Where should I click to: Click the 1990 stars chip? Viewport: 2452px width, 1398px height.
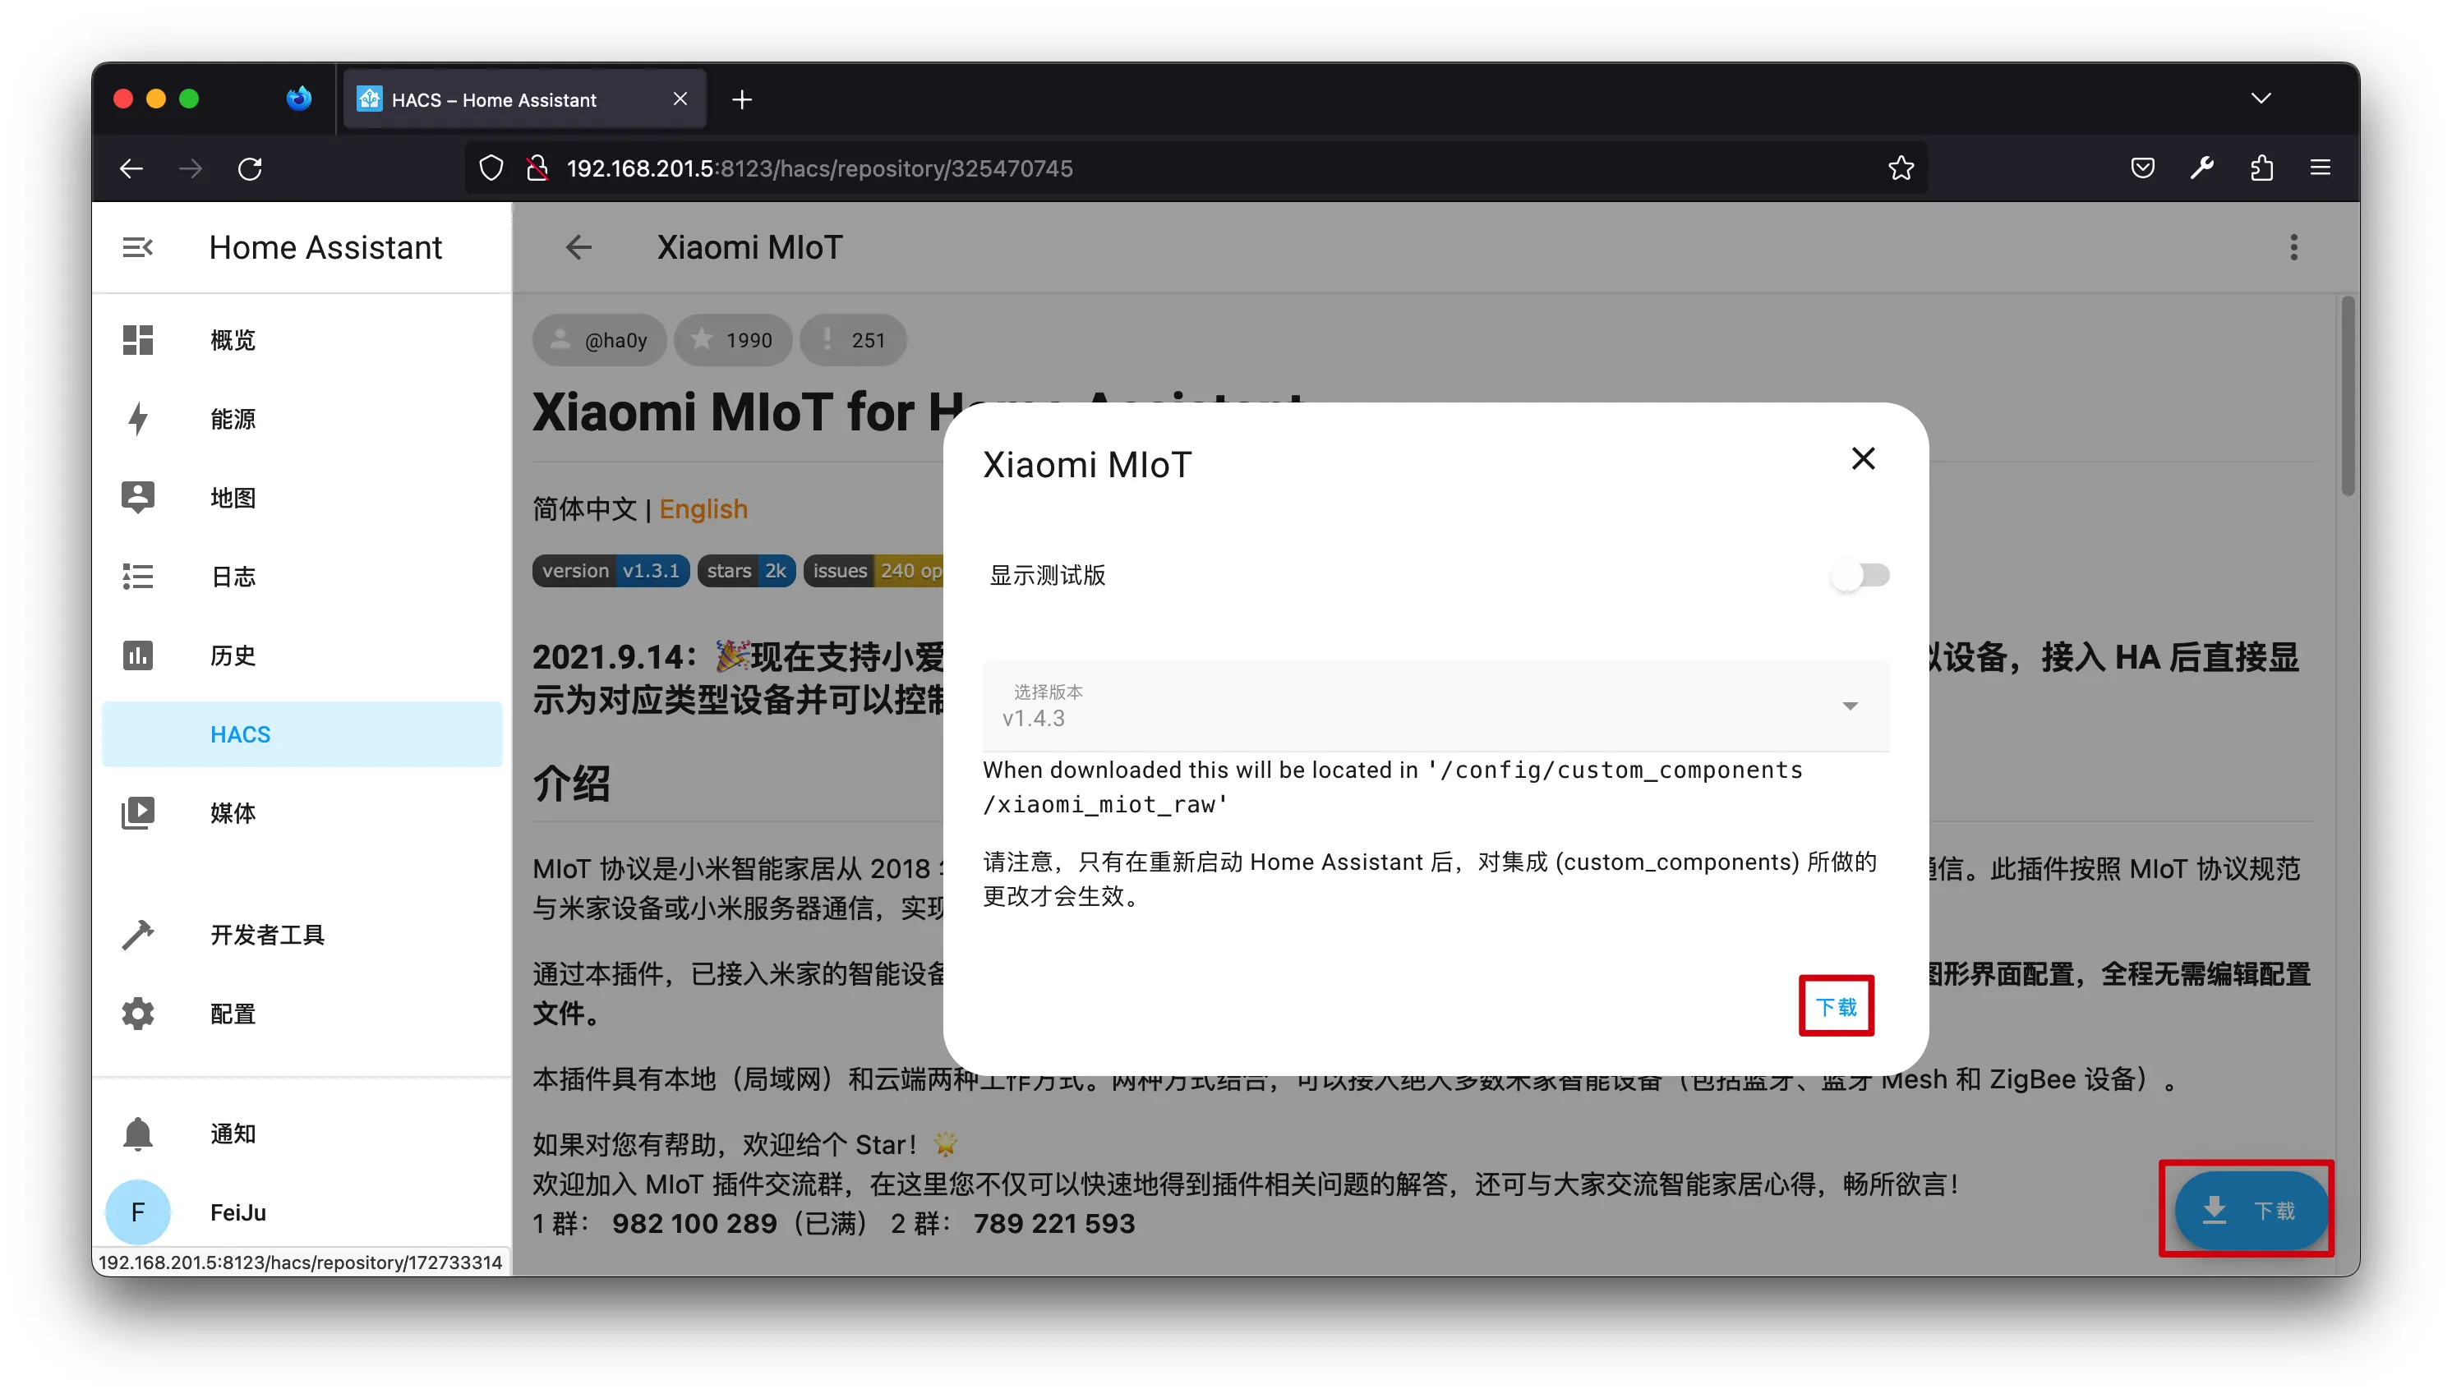pyautogui.click(x=733, y=340)
